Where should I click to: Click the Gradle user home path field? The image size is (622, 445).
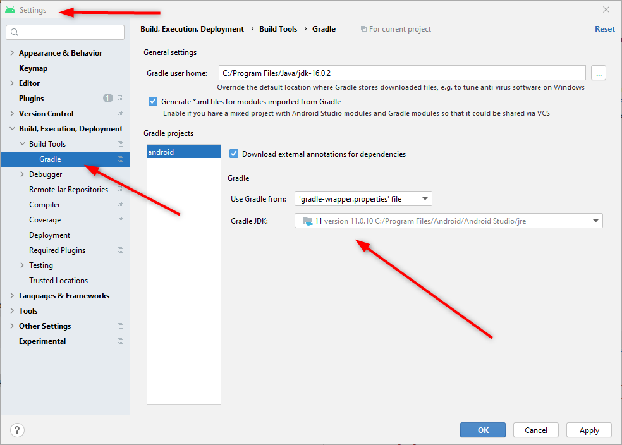coord(402,73)
